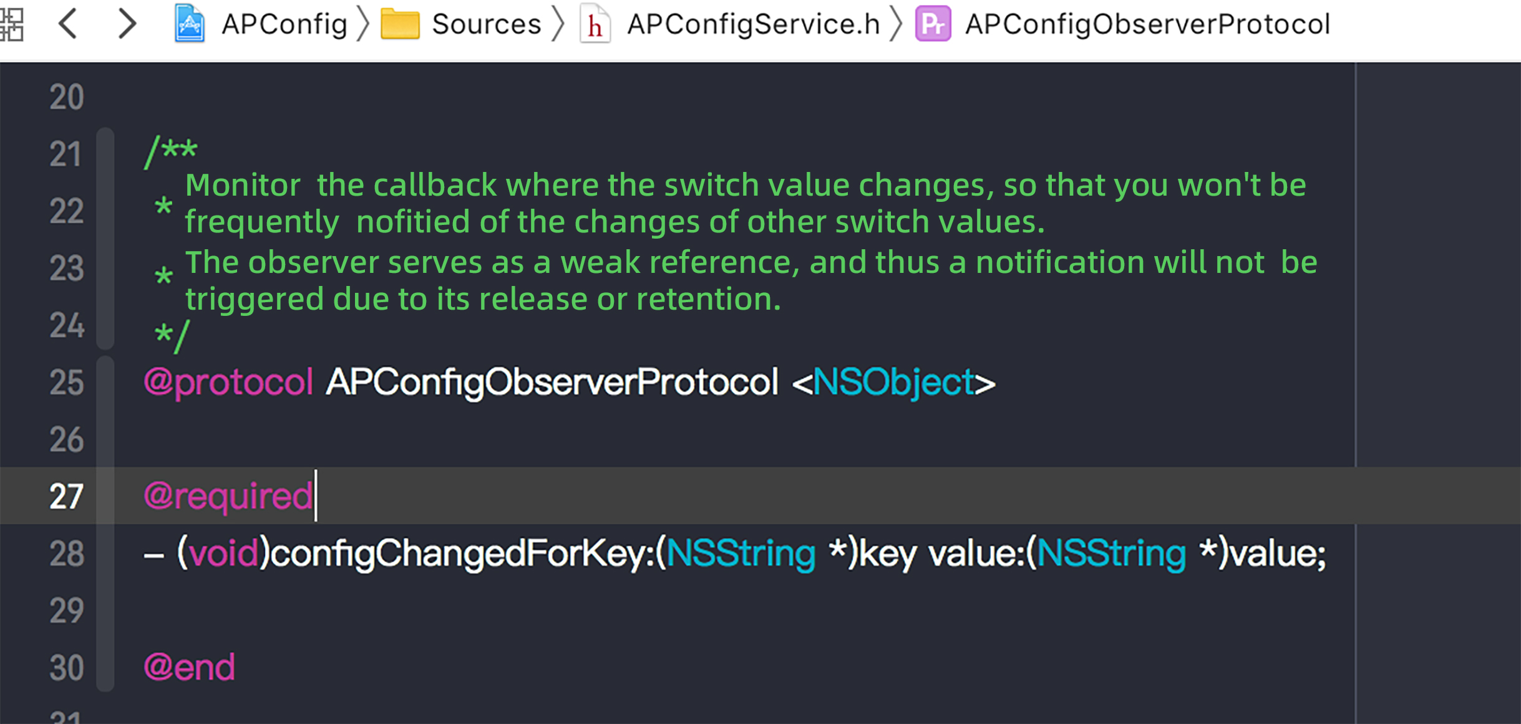Open APConfigObserverProtocol symbol jump menu

1147,24
